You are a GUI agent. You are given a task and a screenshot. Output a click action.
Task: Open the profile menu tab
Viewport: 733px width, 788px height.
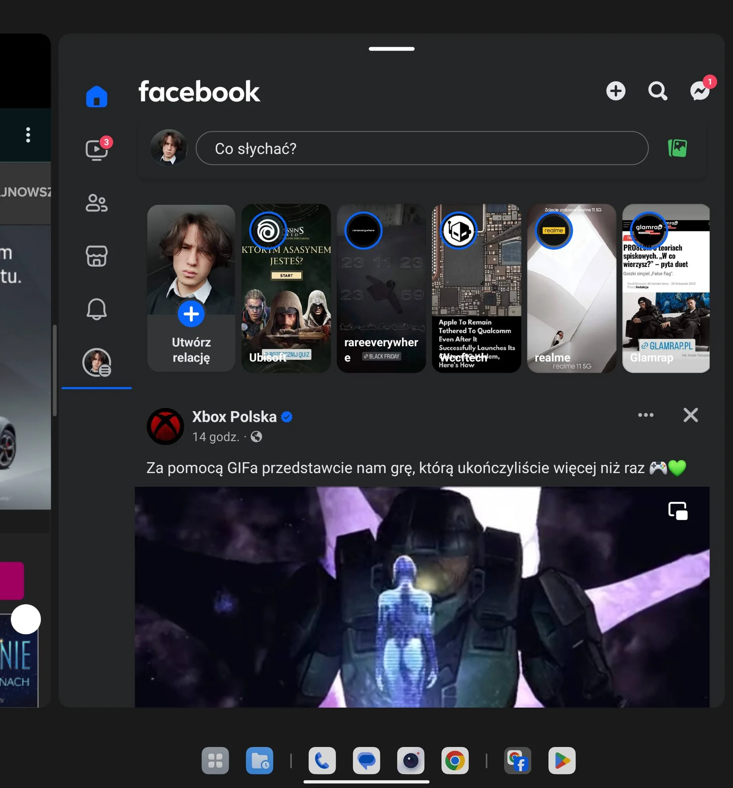[x=96, y=362]
